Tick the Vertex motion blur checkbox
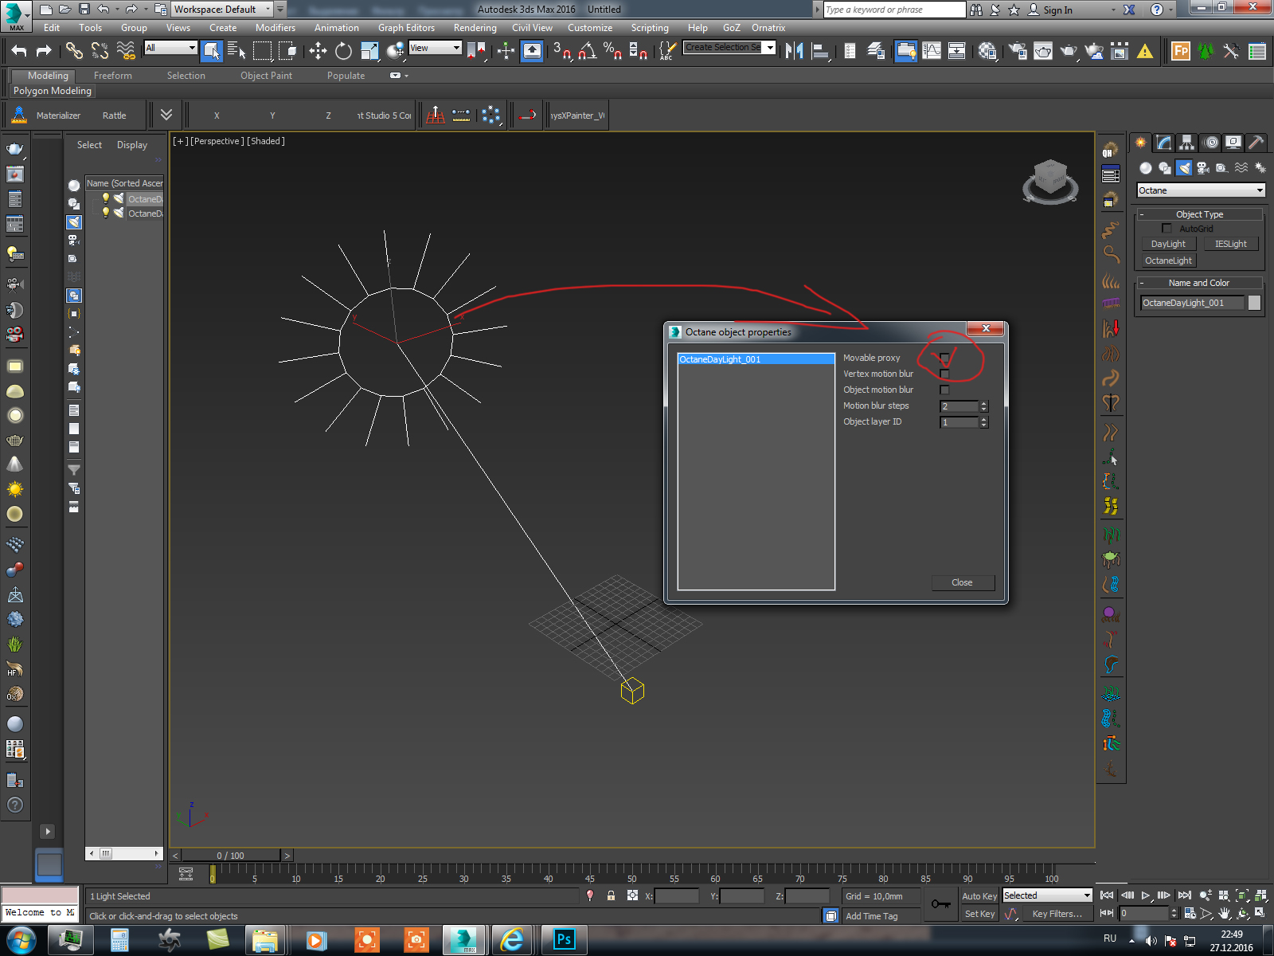Viewport: 1274px width, 956px height. coord(944,374)
